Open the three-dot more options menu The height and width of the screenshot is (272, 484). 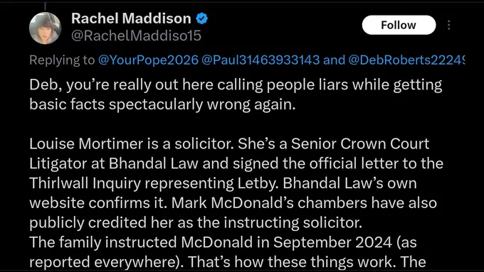[x=449, y=25]
